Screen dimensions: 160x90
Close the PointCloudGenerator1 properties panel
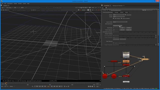tap(157, 10)
